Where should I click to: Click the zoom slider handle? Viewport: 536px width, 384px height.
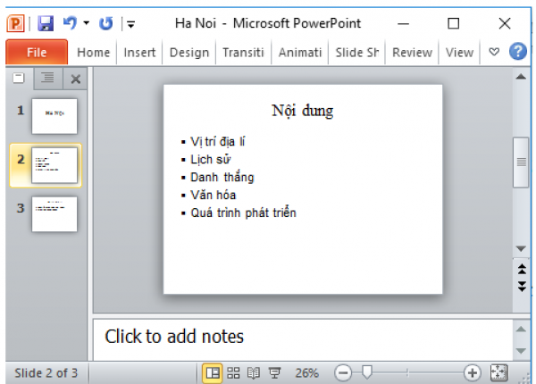(364, 372)
